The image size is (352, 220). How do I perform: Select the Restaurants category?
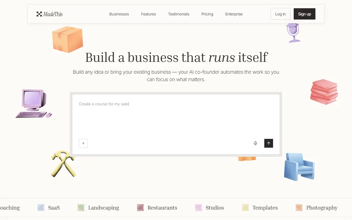(x=157, y=208)
